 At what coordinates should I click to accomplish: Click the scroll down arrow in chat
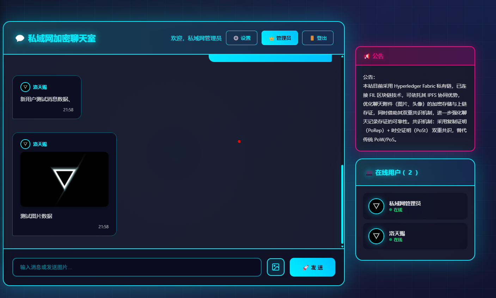(342, 246)
